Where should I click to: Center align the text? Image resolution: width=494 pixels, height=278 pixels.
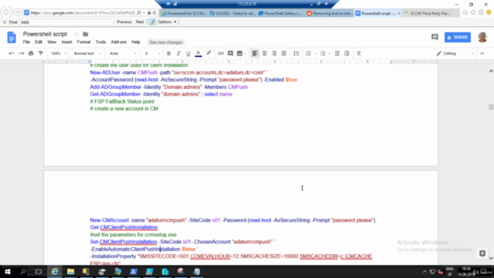click(264, 53)
